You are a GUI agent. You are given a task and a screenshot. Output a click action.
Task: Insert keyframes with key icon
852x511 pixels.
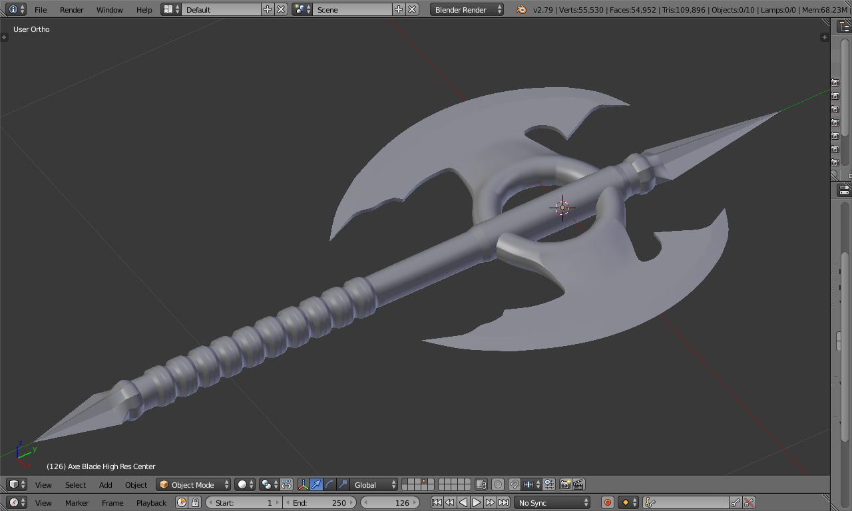736,502
